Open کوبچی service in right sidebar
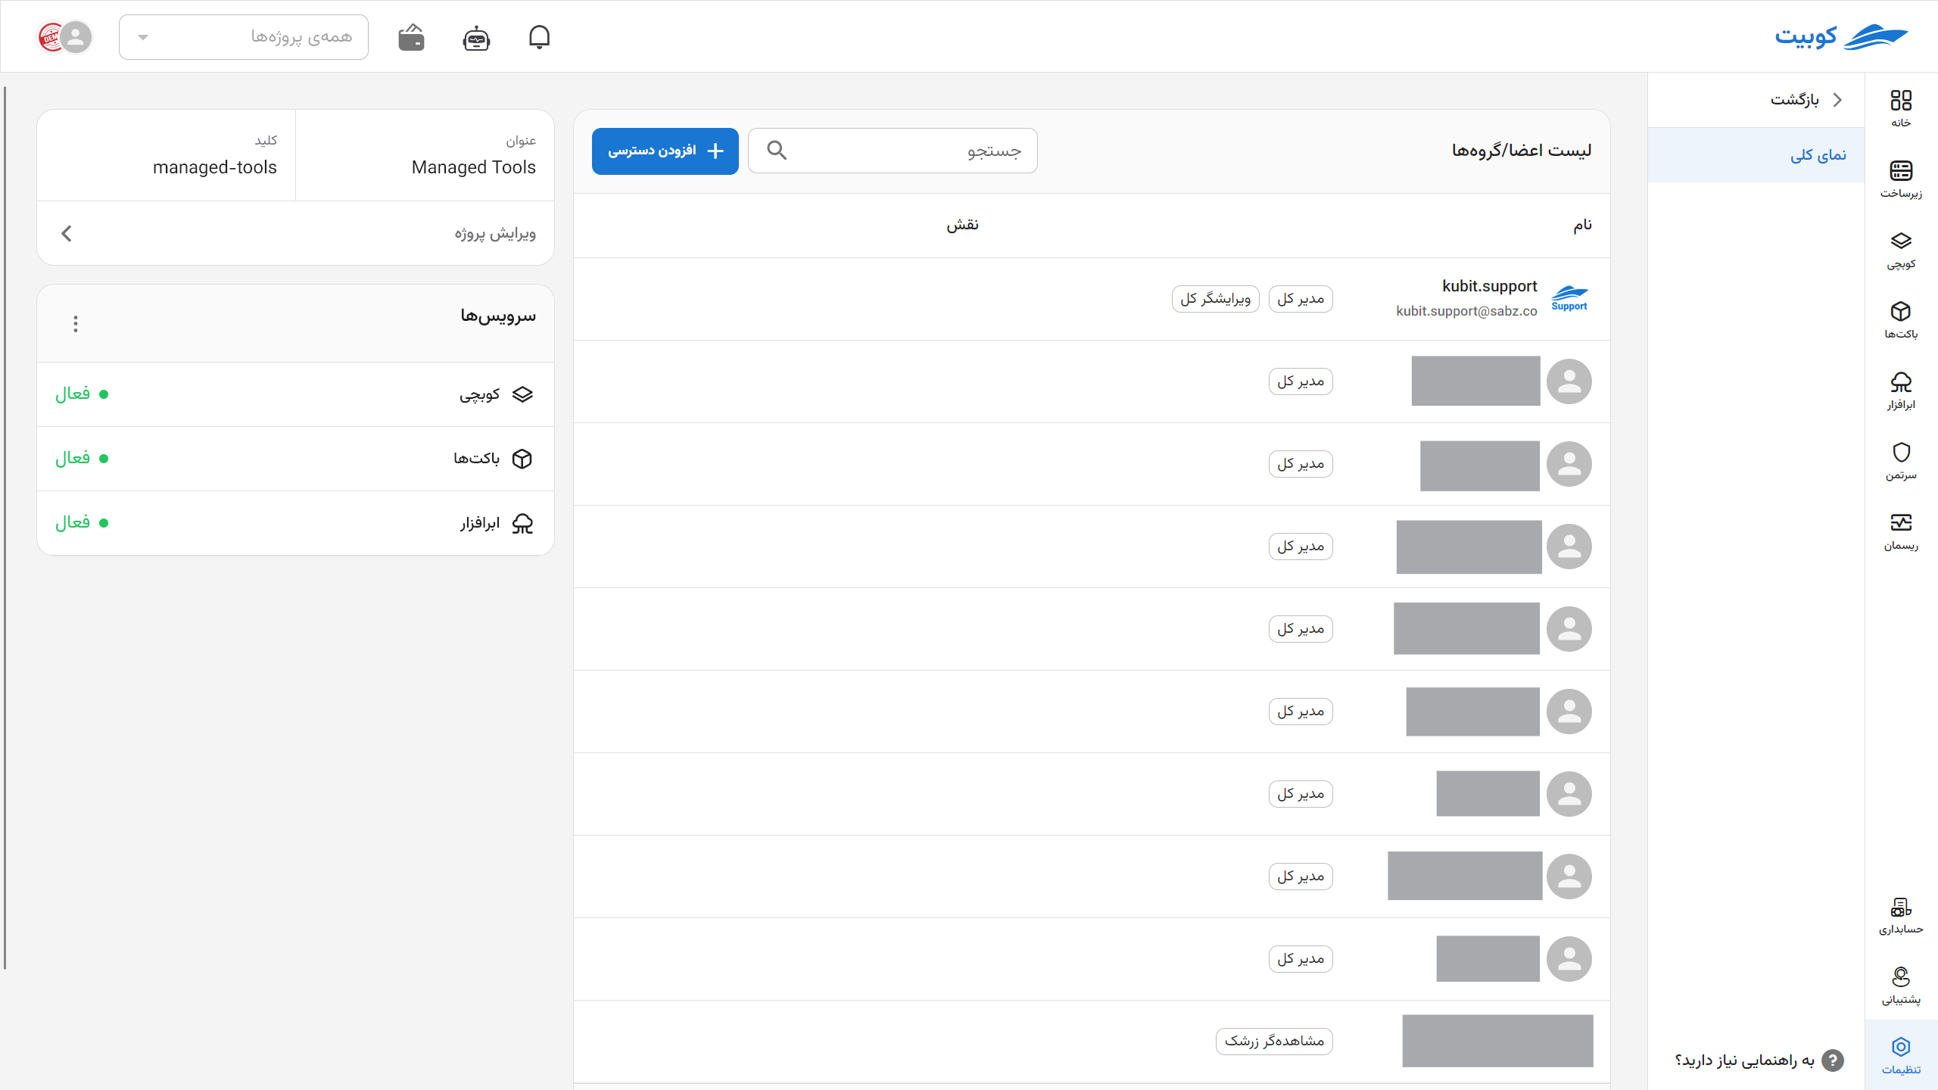 pyautogui.click(x=1901, y=250)
